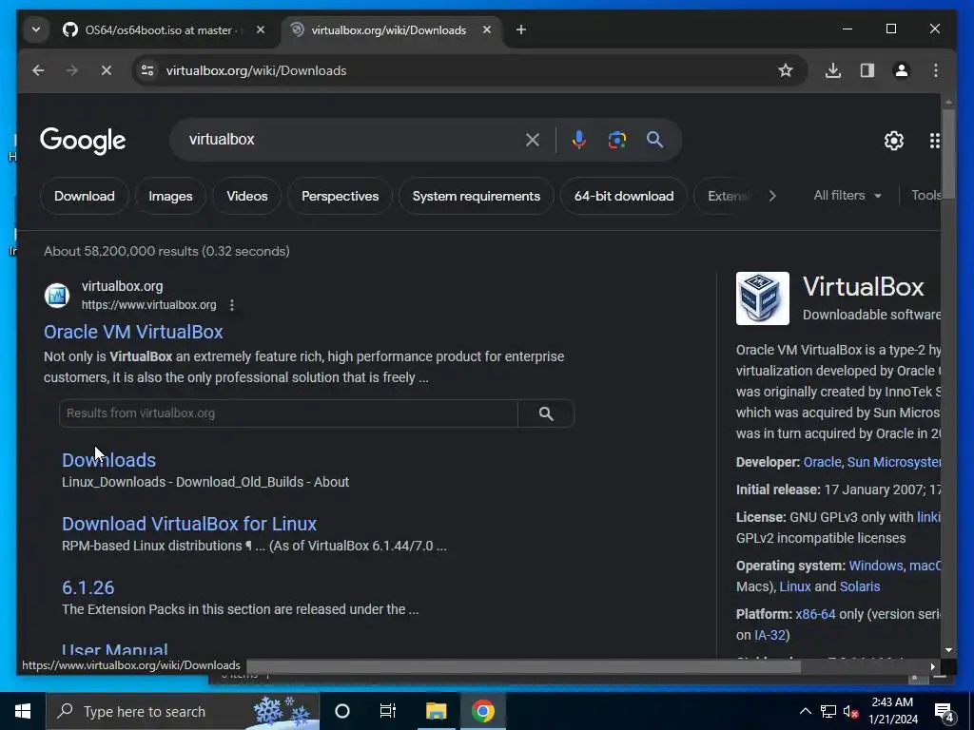Go back to the previous page
This screenshot has height=730, width=974.
click(38, 70)
